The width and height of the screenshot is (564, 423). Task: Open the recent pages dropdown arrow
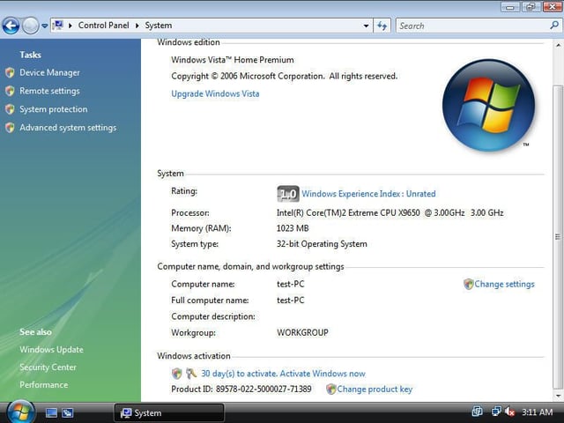click(45, 26)
